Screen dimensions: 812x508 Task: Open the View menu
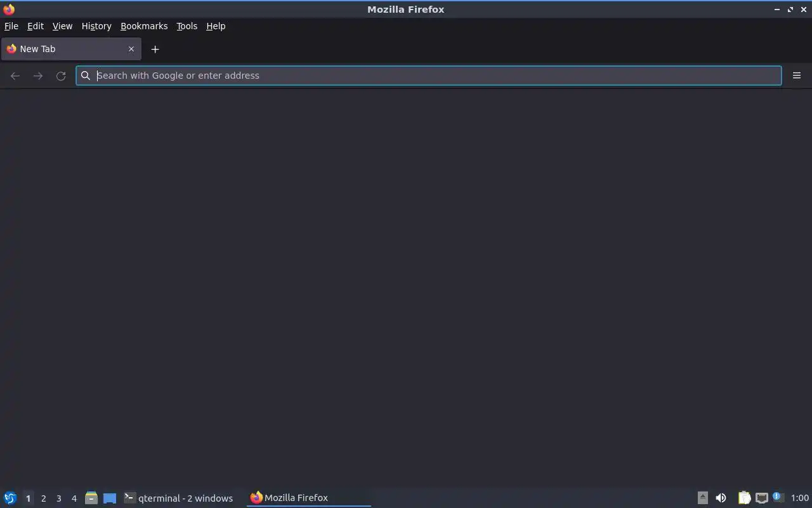tap(62, 26)
